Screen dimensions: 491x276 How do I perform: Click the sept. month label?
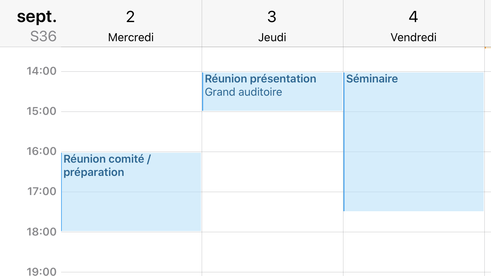coord(37,17)
